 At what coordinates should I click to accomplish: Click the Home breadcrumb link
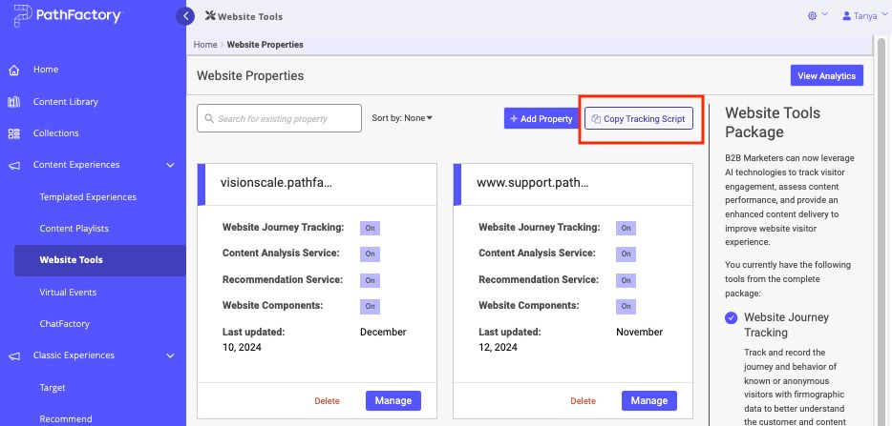click(x=205, y=44)
